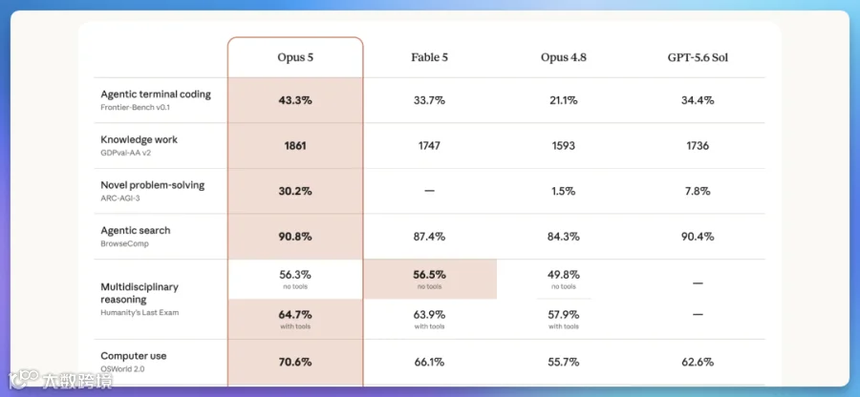Click the highlighted 43.3% cell
The height and width of the screenshot is (397, 860).
295,100
